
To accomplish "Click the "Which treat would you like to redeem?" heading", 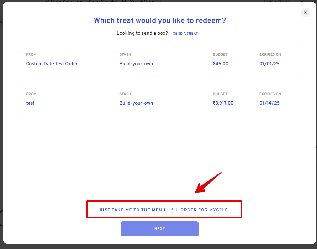I will (160, 20).
